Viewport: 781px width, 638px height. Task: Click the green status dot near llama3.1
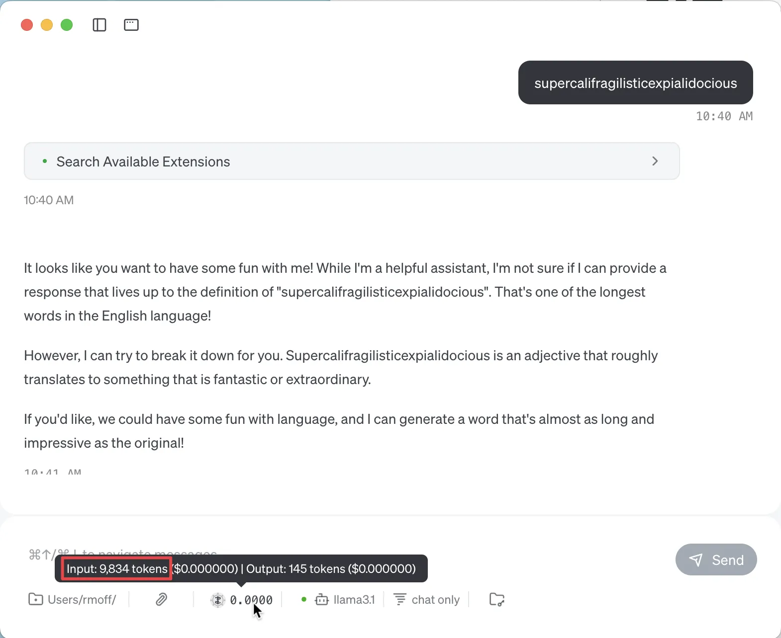click(304, 599)
